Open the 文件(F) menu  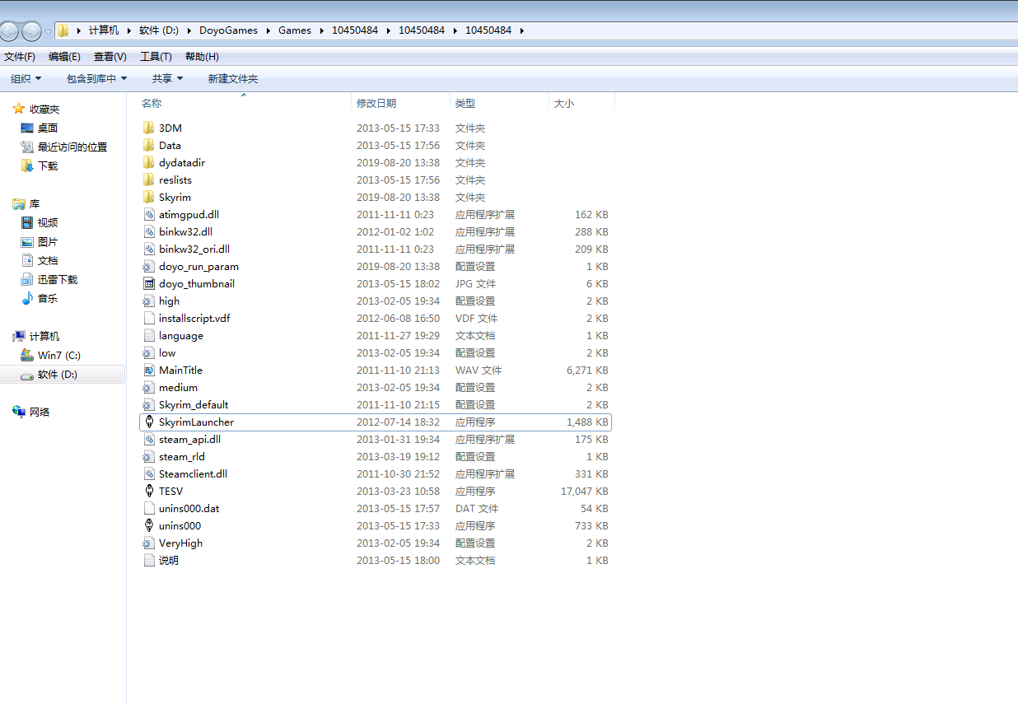tap(20, 56)
